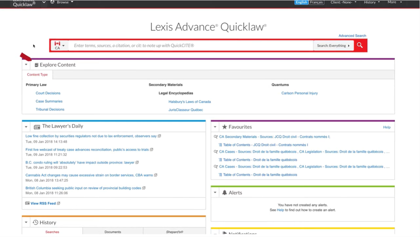Click the globe Browse icon

[52, 2]
